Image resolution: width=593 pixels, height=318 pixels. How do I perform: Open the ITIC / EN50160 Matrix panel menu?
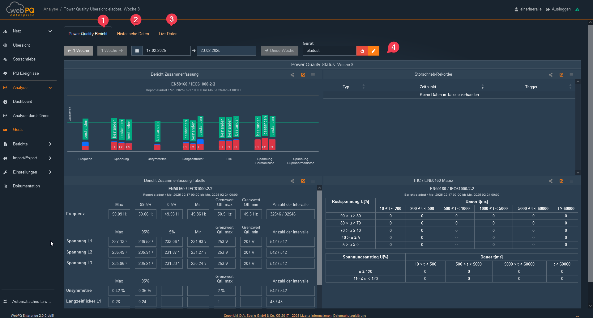point(571,181)
